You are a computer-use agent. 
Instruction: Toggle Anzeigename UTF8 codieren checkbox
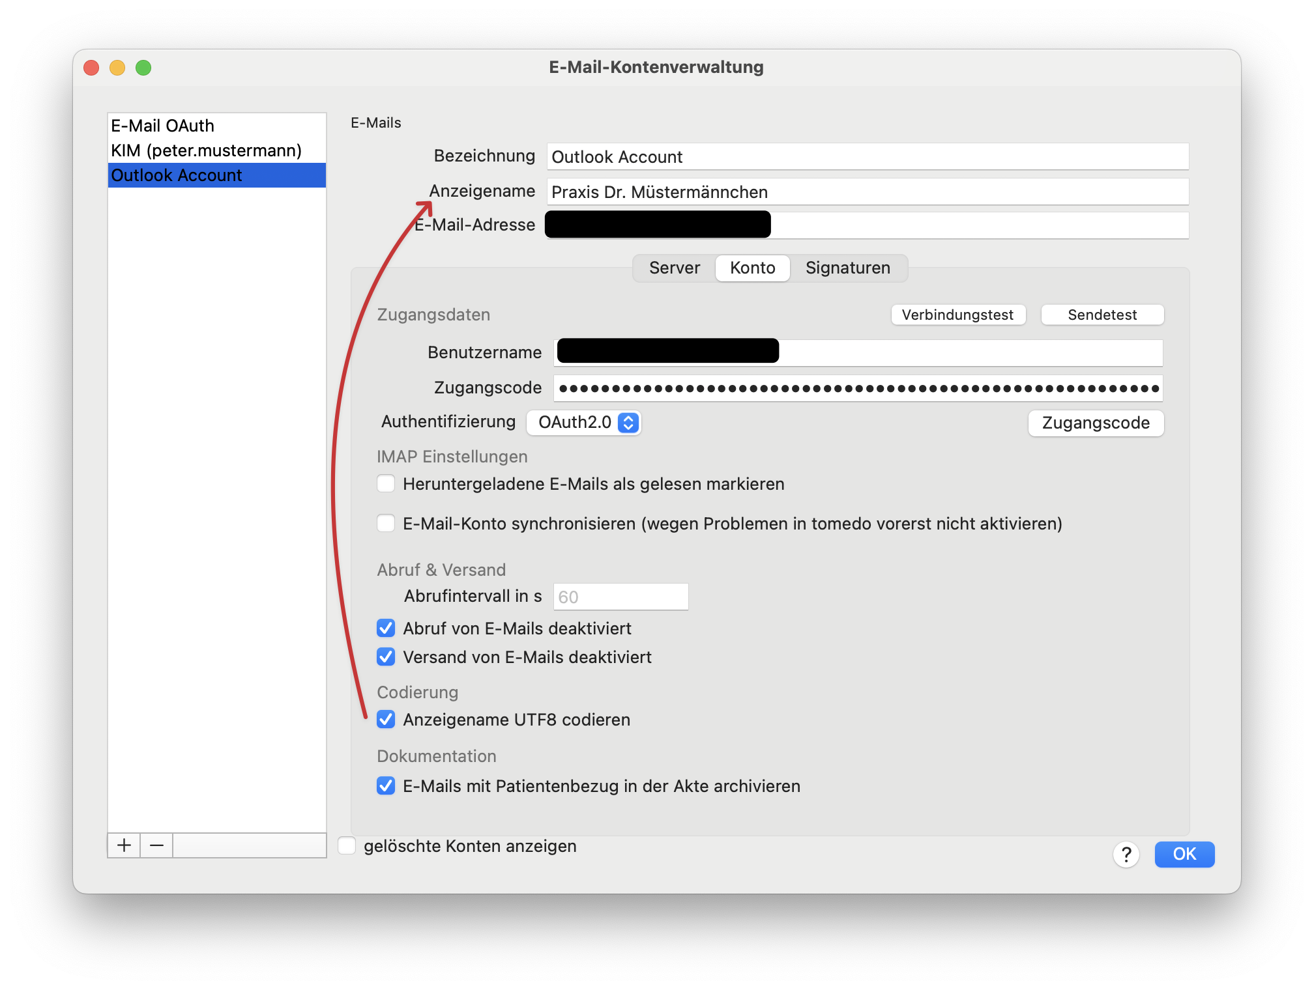(386, 720)
